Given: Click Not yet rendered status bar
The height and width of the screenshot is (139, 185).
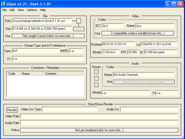Looking at the screenshot, I should (x=99, y=130).
